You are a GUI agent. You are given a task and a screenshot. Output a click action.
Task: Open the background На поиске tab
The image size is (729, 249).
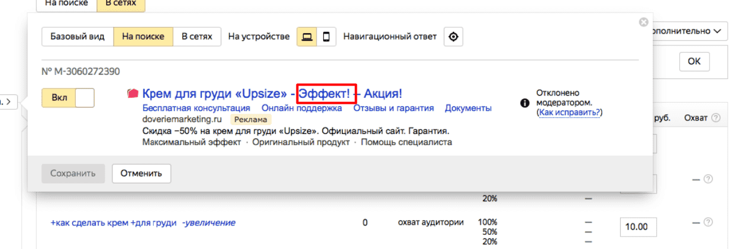pos(67,5)
